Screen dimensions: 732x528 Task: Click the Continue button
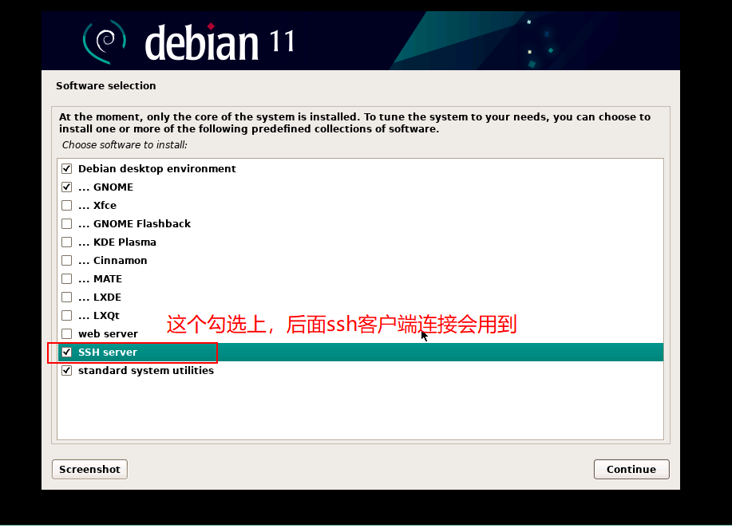[x=631, y=469]
